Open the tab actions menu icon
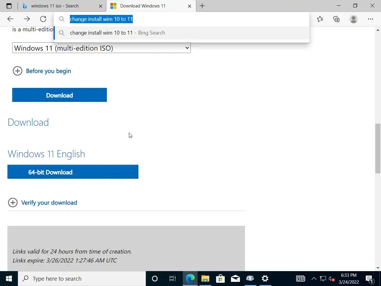 [9, 6]
